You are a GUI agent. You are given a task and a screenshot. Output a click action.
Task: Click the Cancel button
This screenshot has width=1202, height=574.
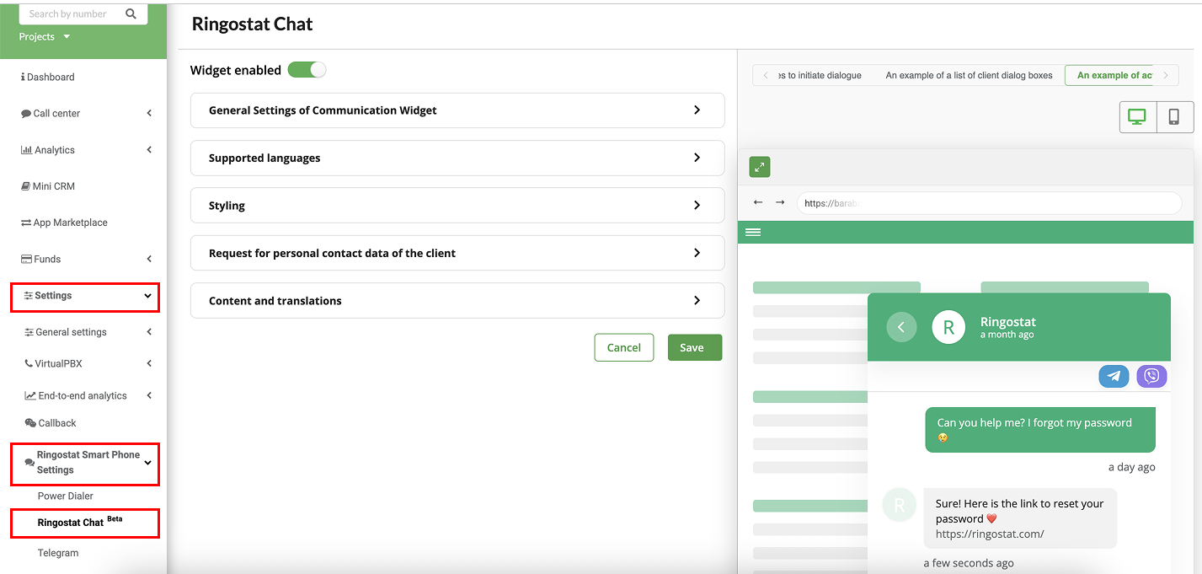[623, 347]
